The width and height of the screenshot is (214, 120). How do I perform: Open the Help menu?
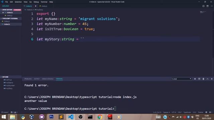(51, 2)
